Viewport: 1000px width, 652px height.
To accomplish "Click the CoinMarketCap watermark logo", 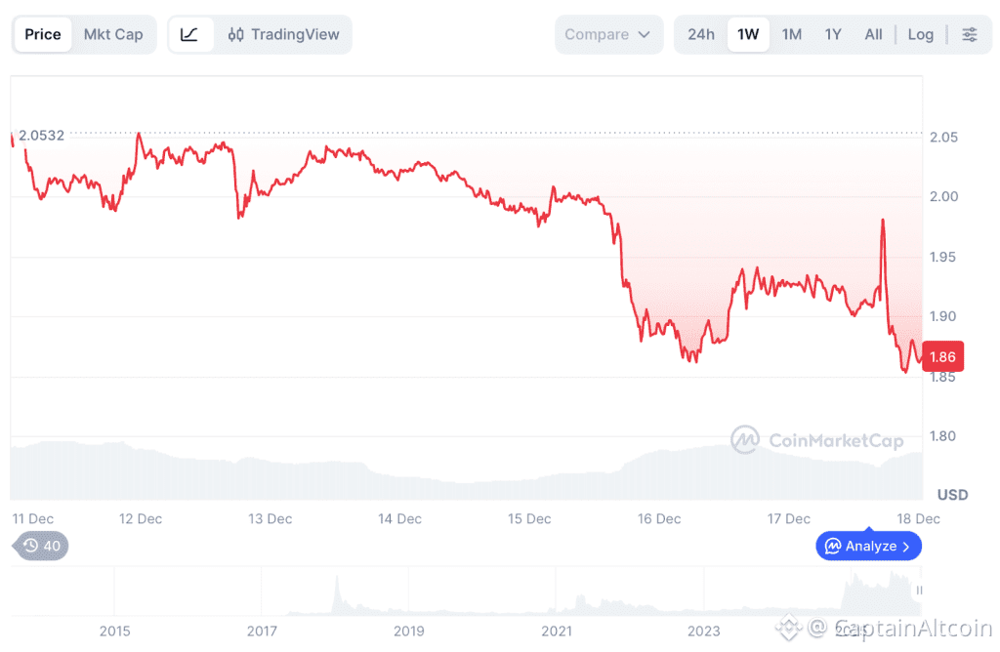I will pyautogui.click(x=745, y=440).
